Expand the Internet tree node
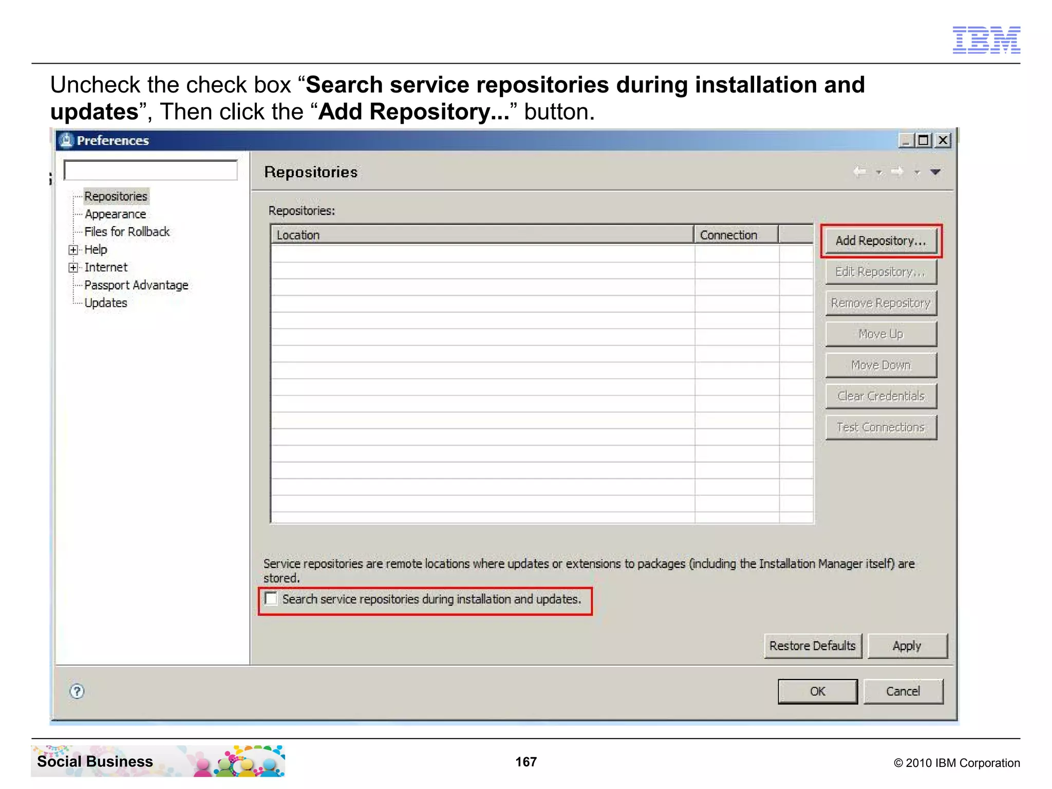This screenshot has width=1052, height=789. tap(73, 268)
